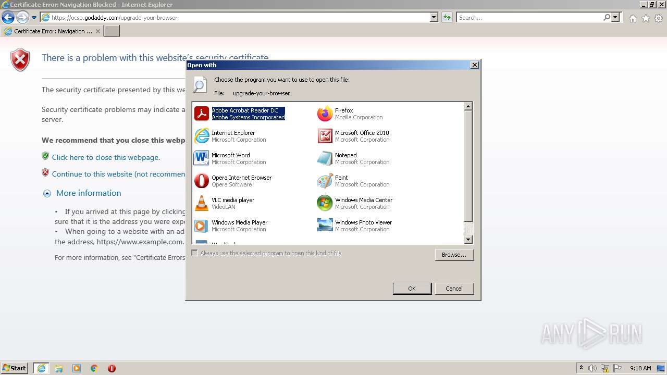Select the Windows Media Player icon in list
The width and height of the screenshot is (667, 375).
(x=202, y=226)
